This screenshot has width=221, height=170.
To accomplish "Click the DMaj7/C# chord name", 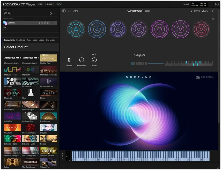I will click(139, 55).
